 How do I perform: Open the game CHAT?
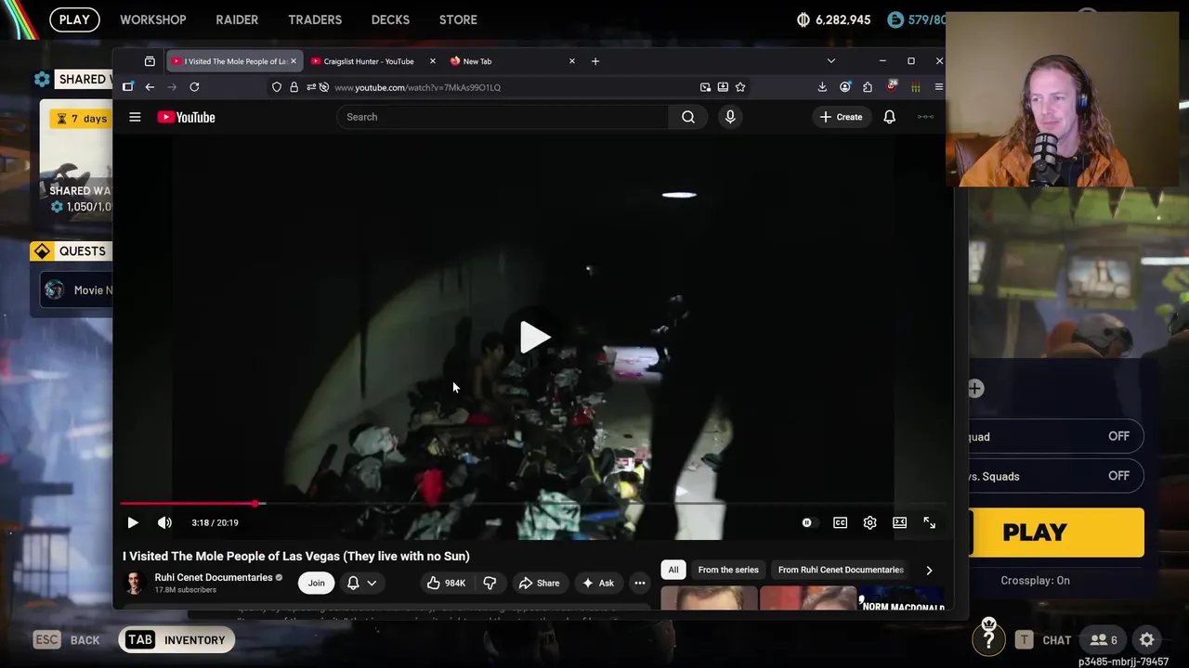tap(1043, 640)
